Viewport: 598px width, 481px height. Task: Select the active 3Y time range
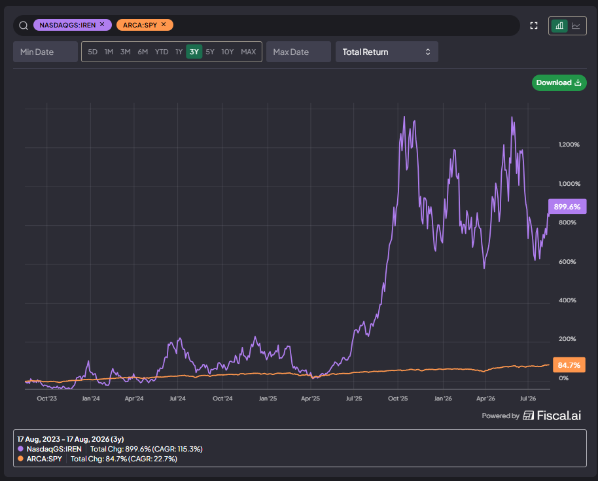pyautogui.click(x=194, y=52)
